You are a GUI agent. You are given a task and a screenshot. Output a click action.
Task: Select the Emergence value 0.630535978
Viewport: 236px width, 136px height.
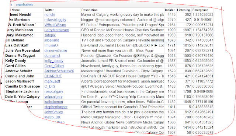[x=202, y=133]
